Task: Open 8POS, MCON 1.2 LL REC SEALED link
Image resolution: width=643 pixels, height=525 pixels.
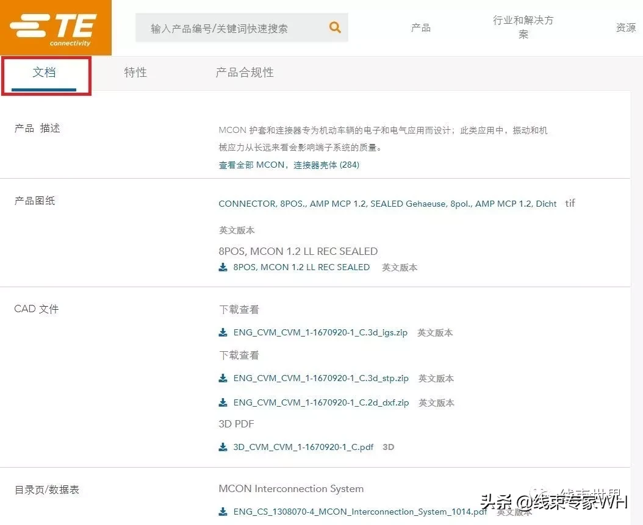Action: pos(301,267)
